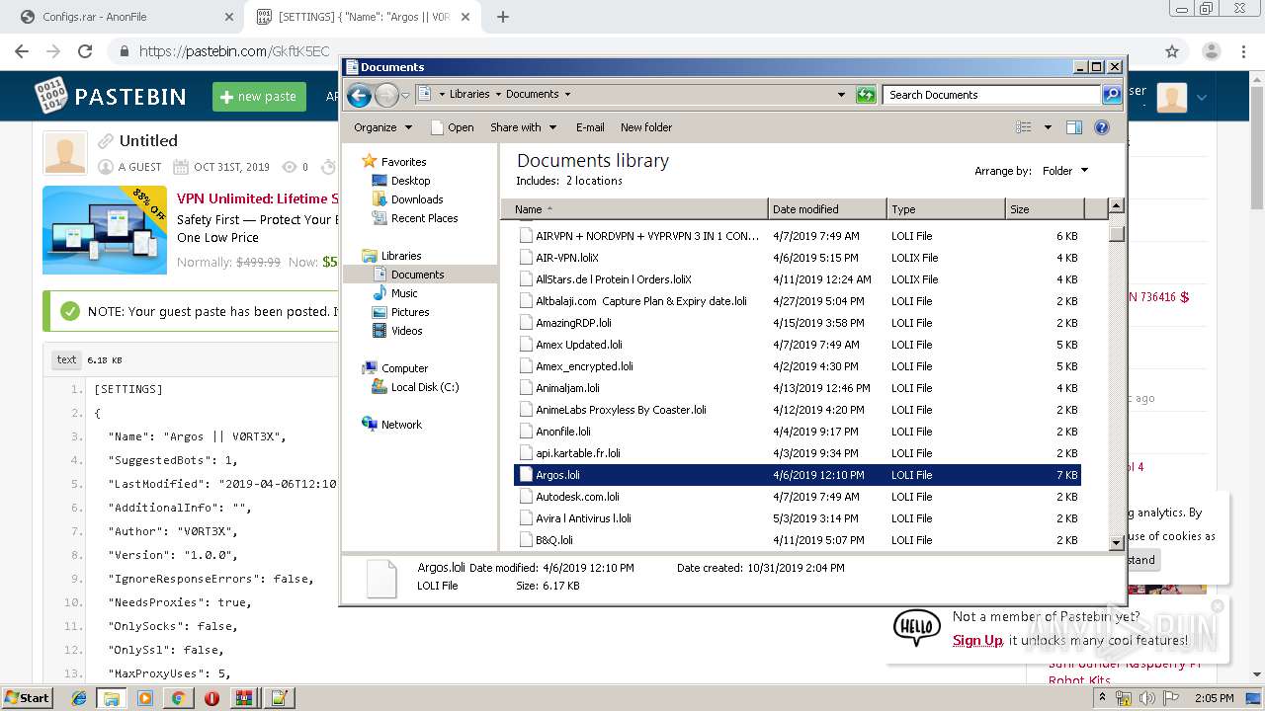Open the Organize menu

click(x=382, y=127)
